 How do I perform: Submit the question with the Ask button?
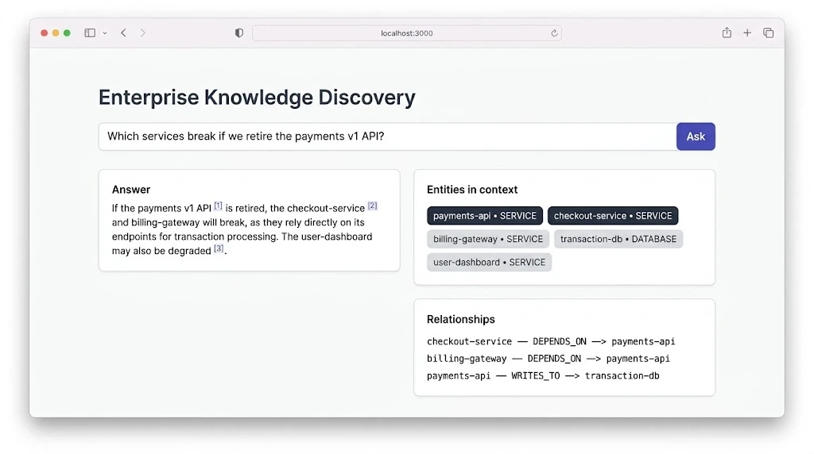pyautogui.click(x=696, y=137)
